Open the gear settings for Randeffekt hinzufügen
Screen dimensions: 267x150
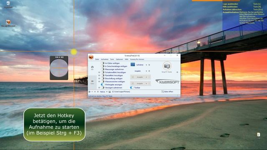pyautogui.click(x=99, y=75)
